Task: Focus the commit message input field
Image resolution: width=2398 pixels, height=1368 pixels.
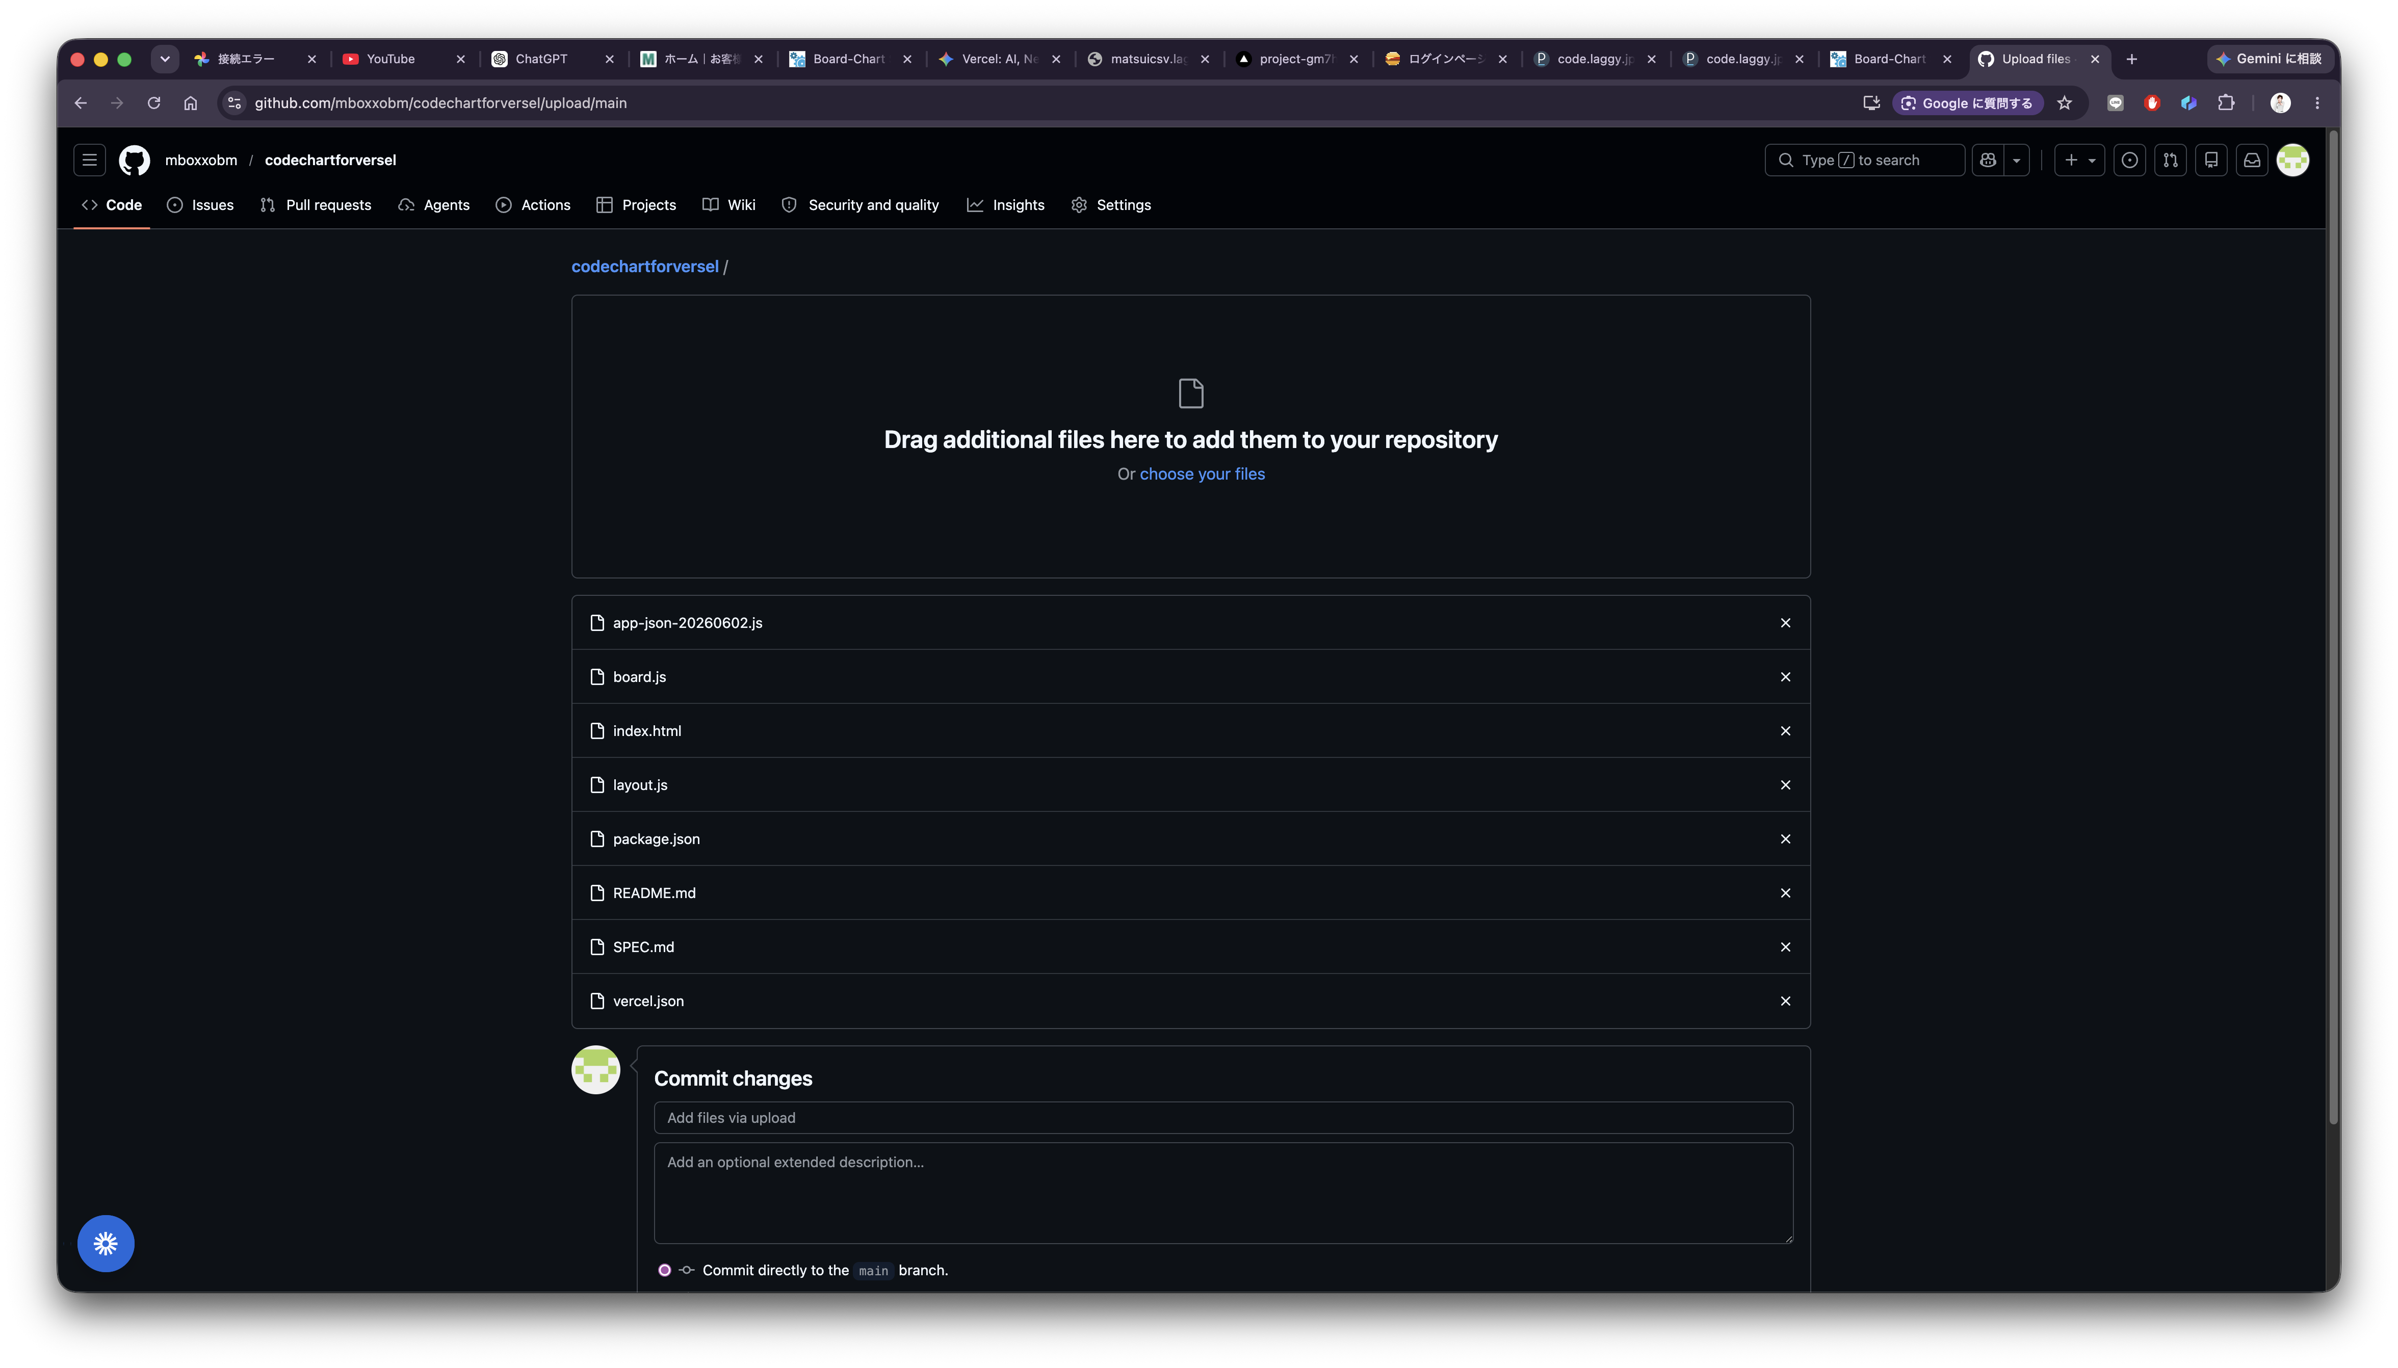Action: (x=1222, y=1117)
